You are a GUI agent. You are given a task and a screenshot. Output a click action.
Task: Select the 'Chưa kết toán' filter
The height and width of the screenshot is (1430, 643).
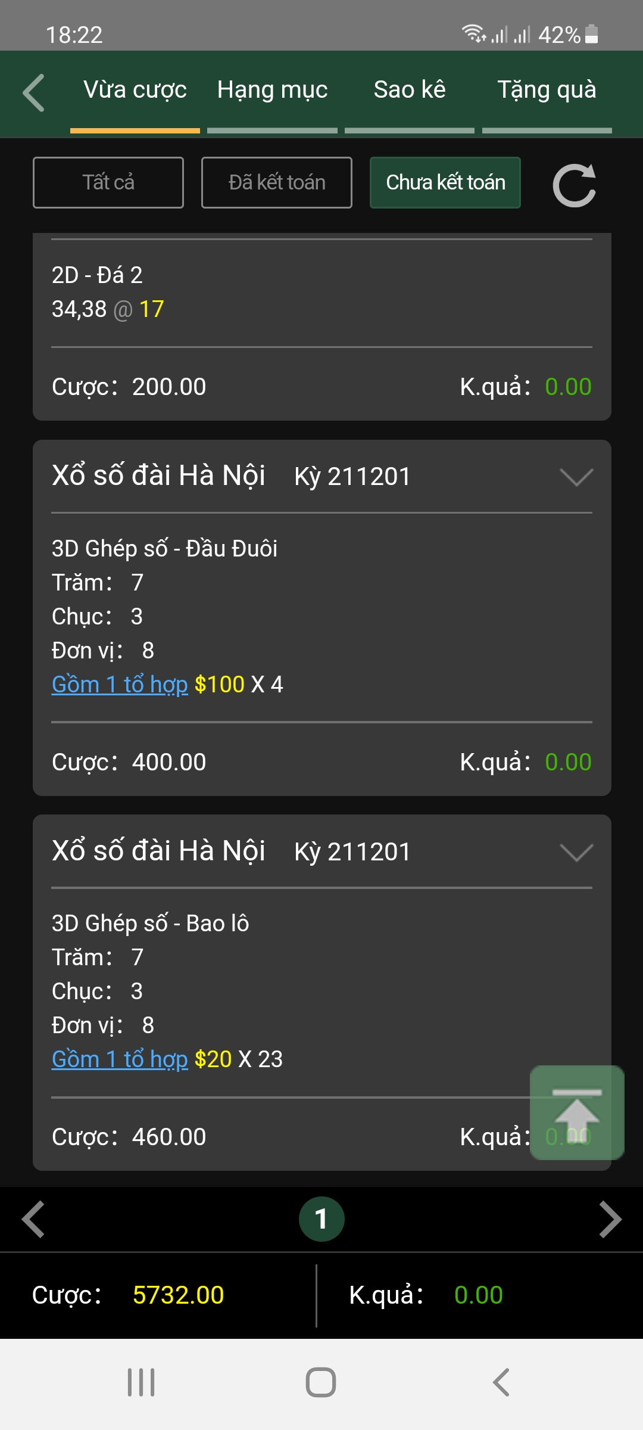[445, 182]
